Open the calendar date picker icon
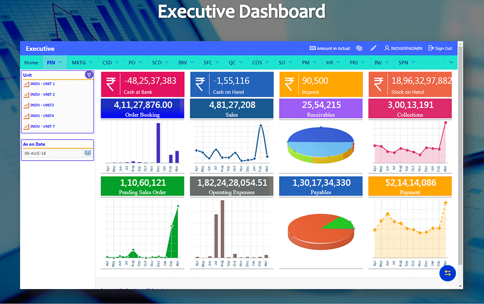The width and height of the screenshot is (484, 304). 88,153
